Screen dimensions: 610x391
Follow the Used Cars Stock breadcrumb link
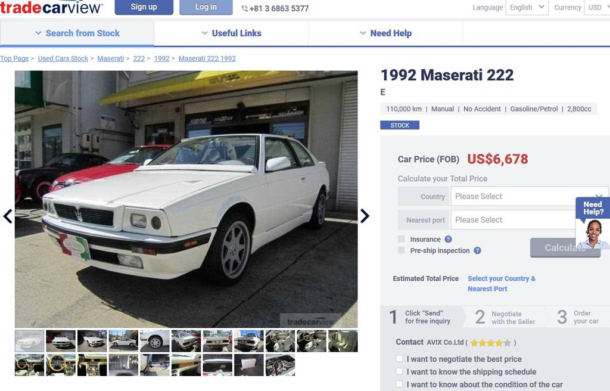[x=63, y=58]
